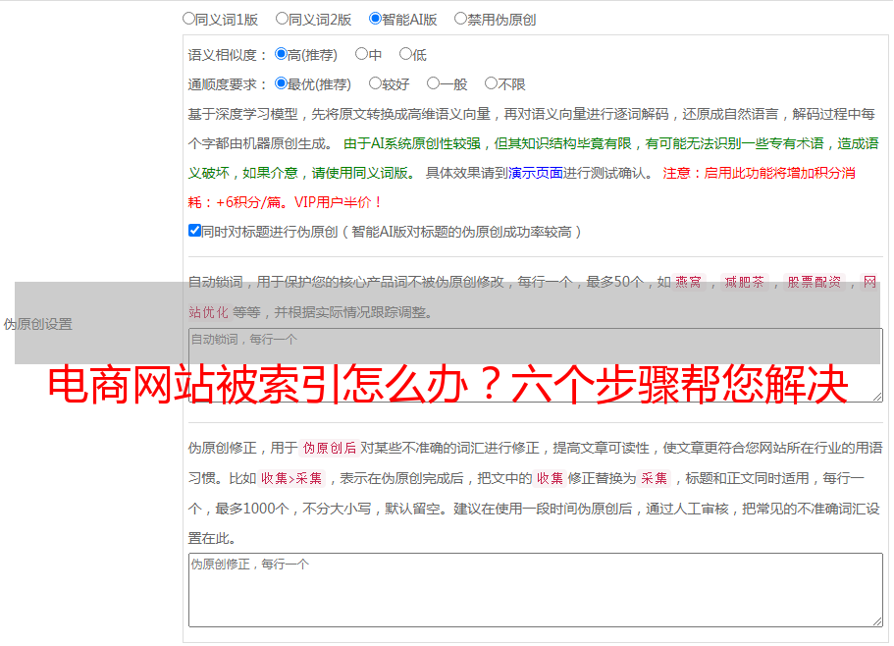Click the 减肥茶 example keyword
This screenshot has width=894, height=646.
click(x=744, y=282)
